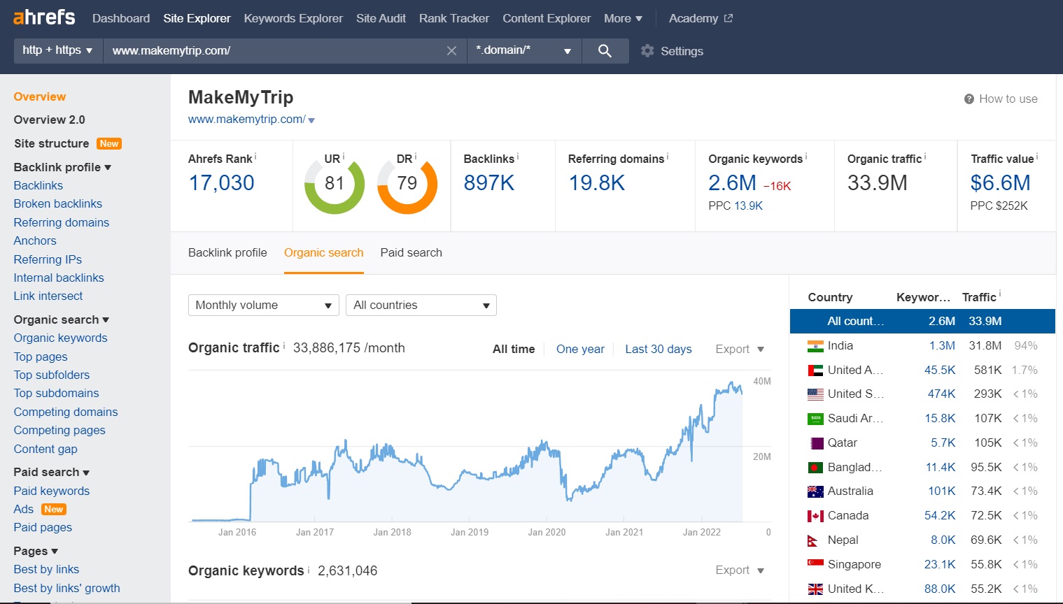Click the New badge beside Site structure
The width and height of the screenshot is (1063, 604).
click(109, 143)
